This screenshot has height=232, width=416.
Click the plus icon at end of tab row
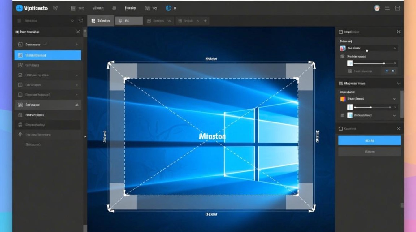205,21
